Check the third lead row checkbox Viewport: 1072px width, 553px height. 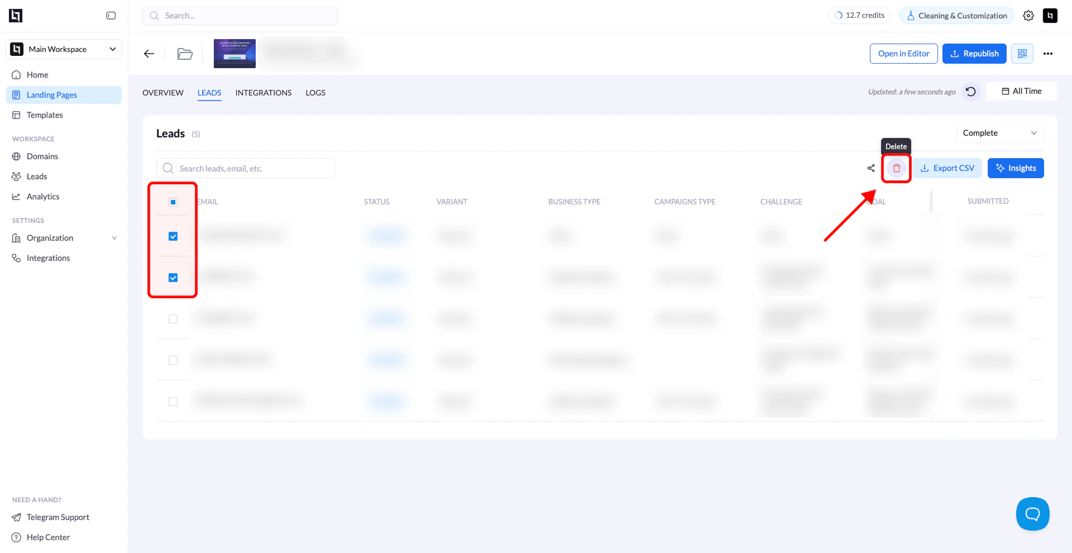point(173,319)
